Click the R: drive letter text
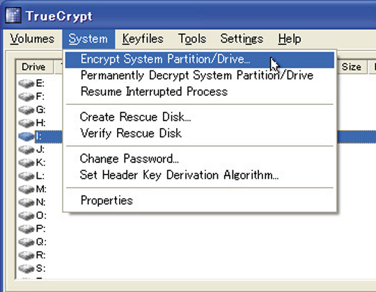Image resolution: width=376 pixels, height=292 pixels. click(40, 255)
